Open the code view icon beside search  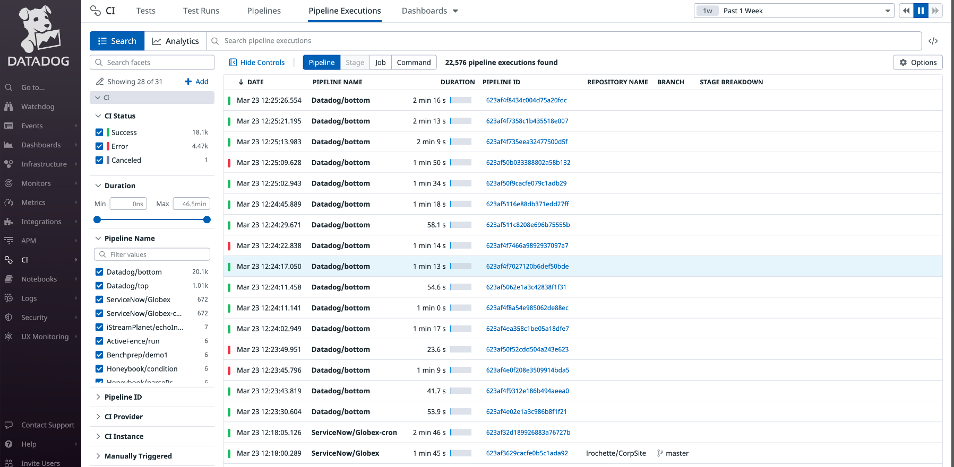(933, 41)
